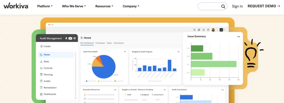Click the sidebar vertical scrollbar
The width and height of the screenshot is (284, 103).
tap(75, 74)
